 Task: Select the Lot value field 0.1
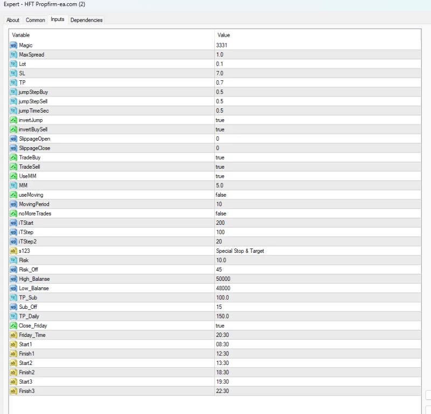click(x=219, y=64)
